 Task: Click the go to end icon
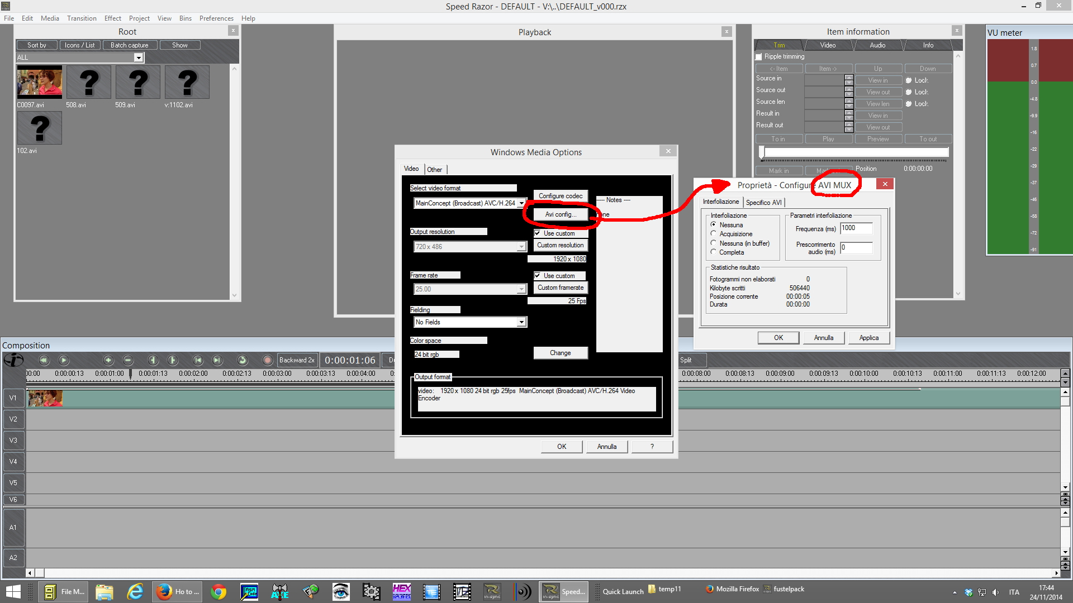[217, 360]
